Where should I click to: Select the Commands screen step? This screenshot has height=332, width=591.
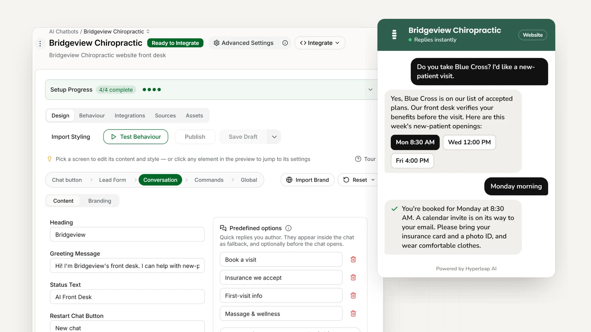[x=209, y=180]
